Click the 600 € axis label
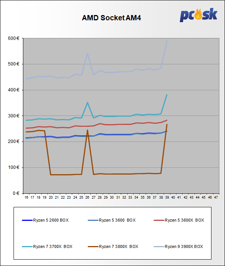 [x=14, y=38]
